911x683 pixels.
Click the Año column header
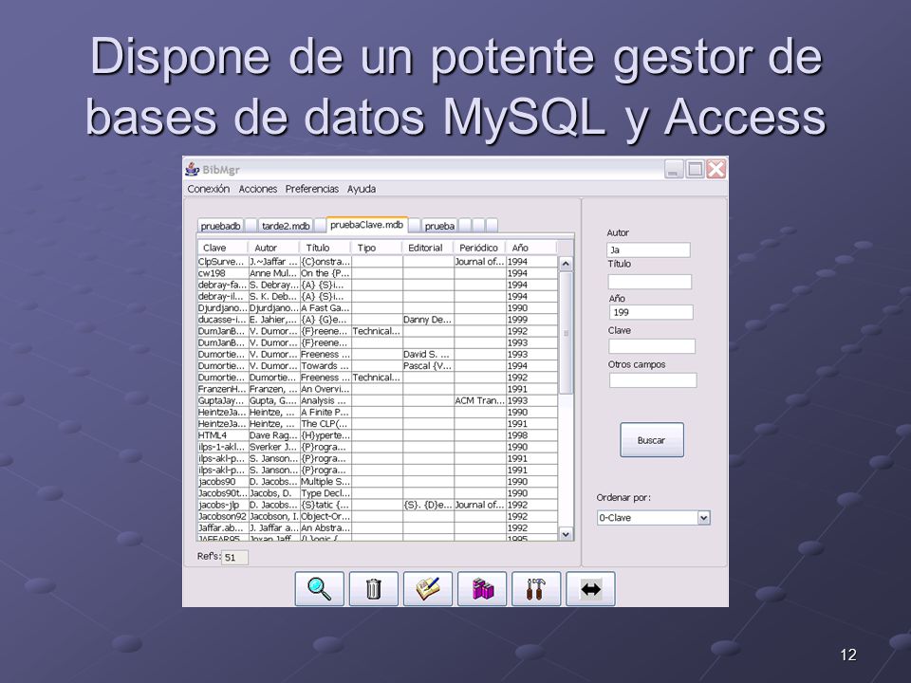tap(531, 248)
